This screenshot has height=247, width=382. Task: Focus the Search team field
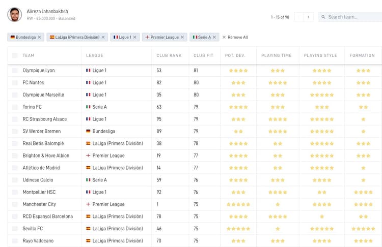[x=351, y=17]
